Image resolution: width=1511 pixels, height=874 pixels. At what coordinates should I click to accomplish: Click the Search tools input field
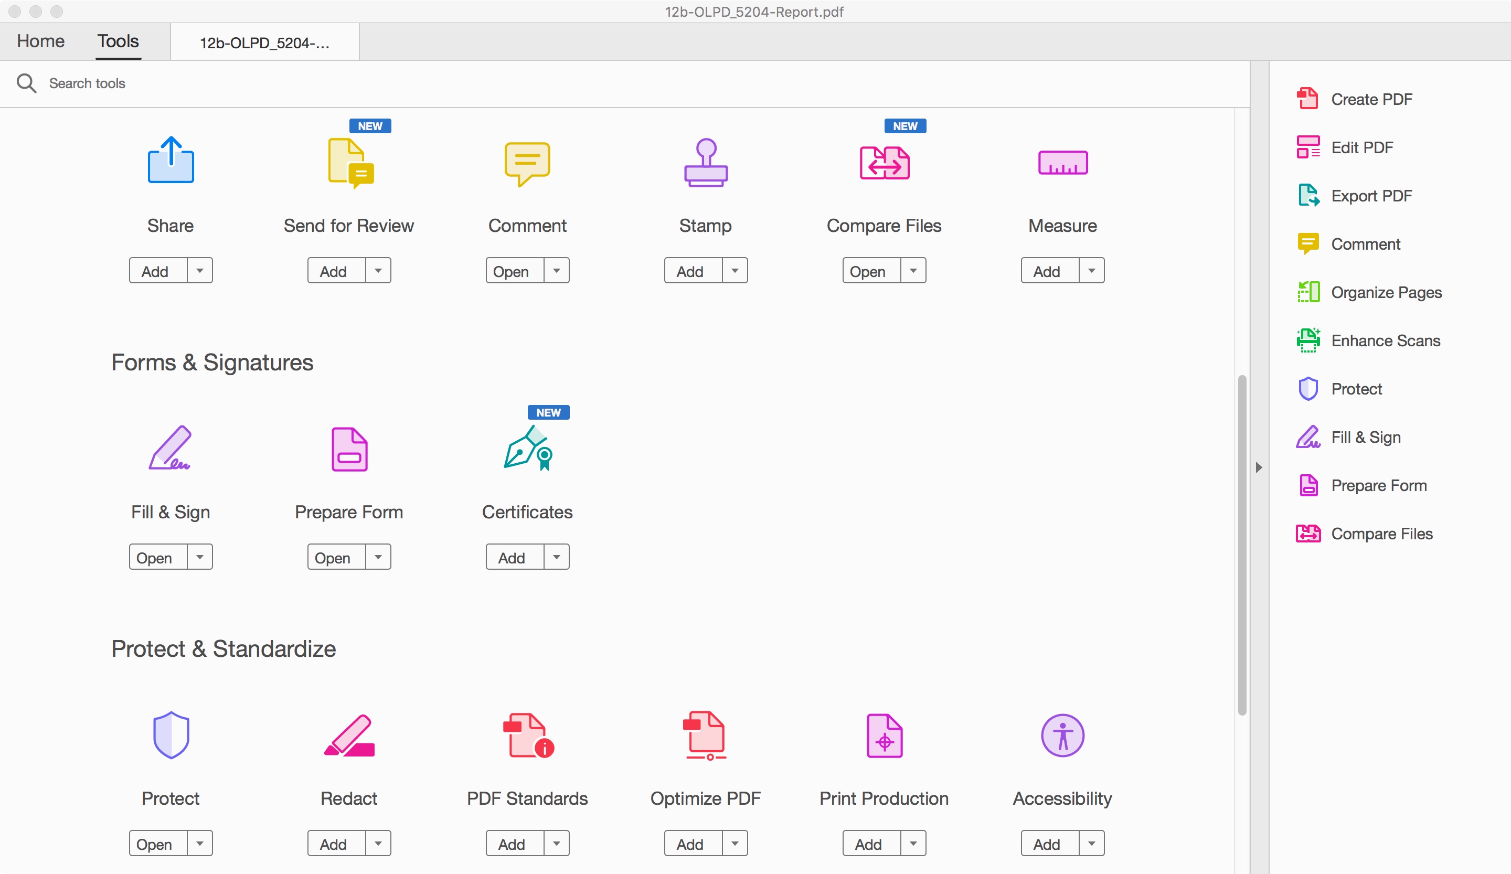pos(89,84)
